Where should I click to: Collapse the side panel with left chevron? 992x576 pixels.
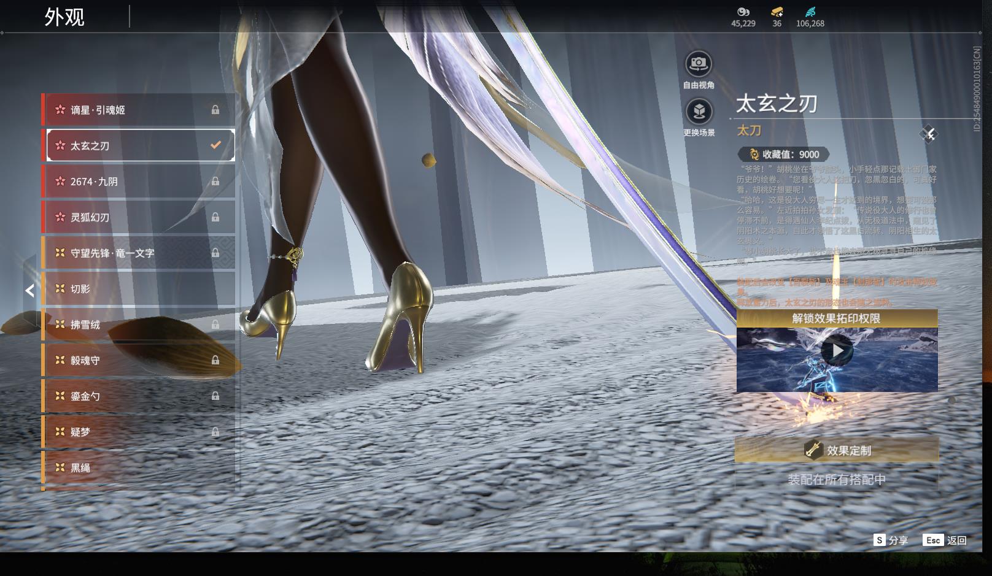pyautogui.click(x=29, y=291)
